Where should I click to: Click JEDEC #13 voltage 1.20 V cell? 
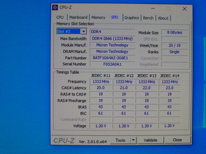coord(146,126)
